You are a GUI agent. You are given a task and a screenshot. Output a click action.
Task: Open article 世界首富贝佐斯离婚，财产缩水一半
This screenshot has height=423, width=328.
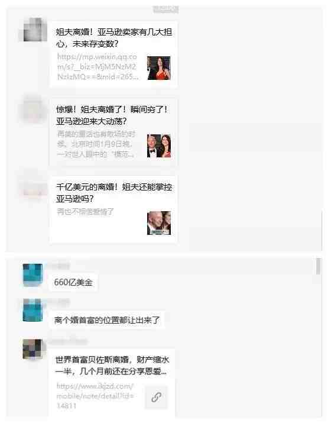[x=112, y=366]
